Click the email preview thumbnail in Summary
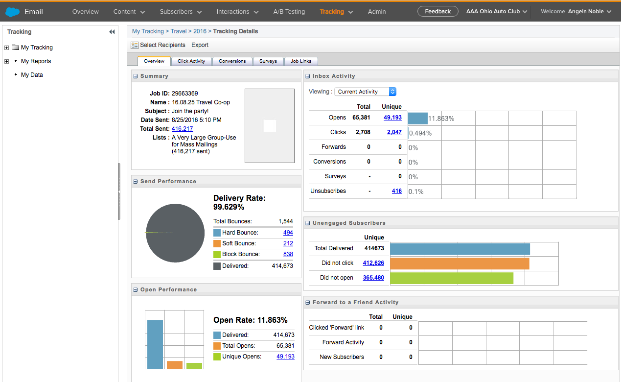The height and width of the screenshot is (382, 621). 270,126
